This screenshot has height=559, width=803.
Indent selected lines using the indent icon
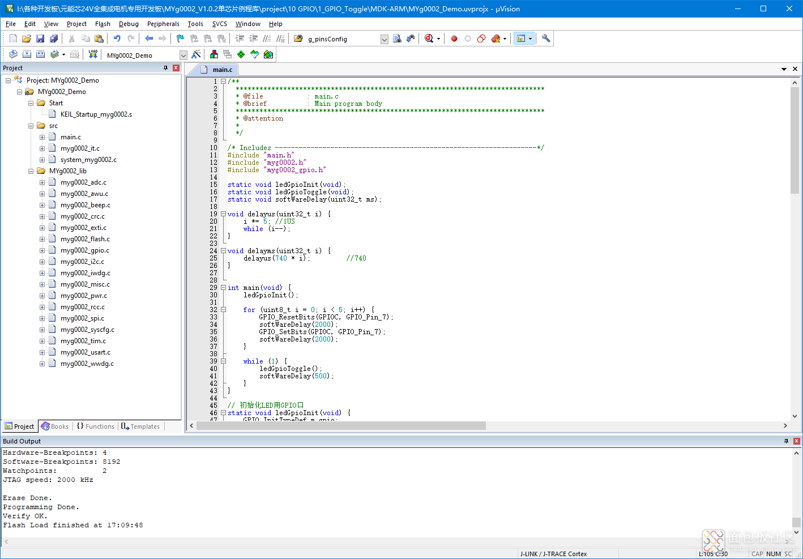coord(240,39)
